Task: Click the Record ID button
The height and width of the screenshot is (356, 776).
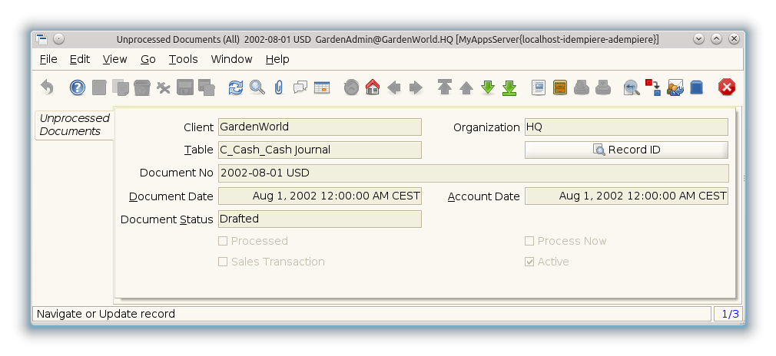Action: pos(626,150)
